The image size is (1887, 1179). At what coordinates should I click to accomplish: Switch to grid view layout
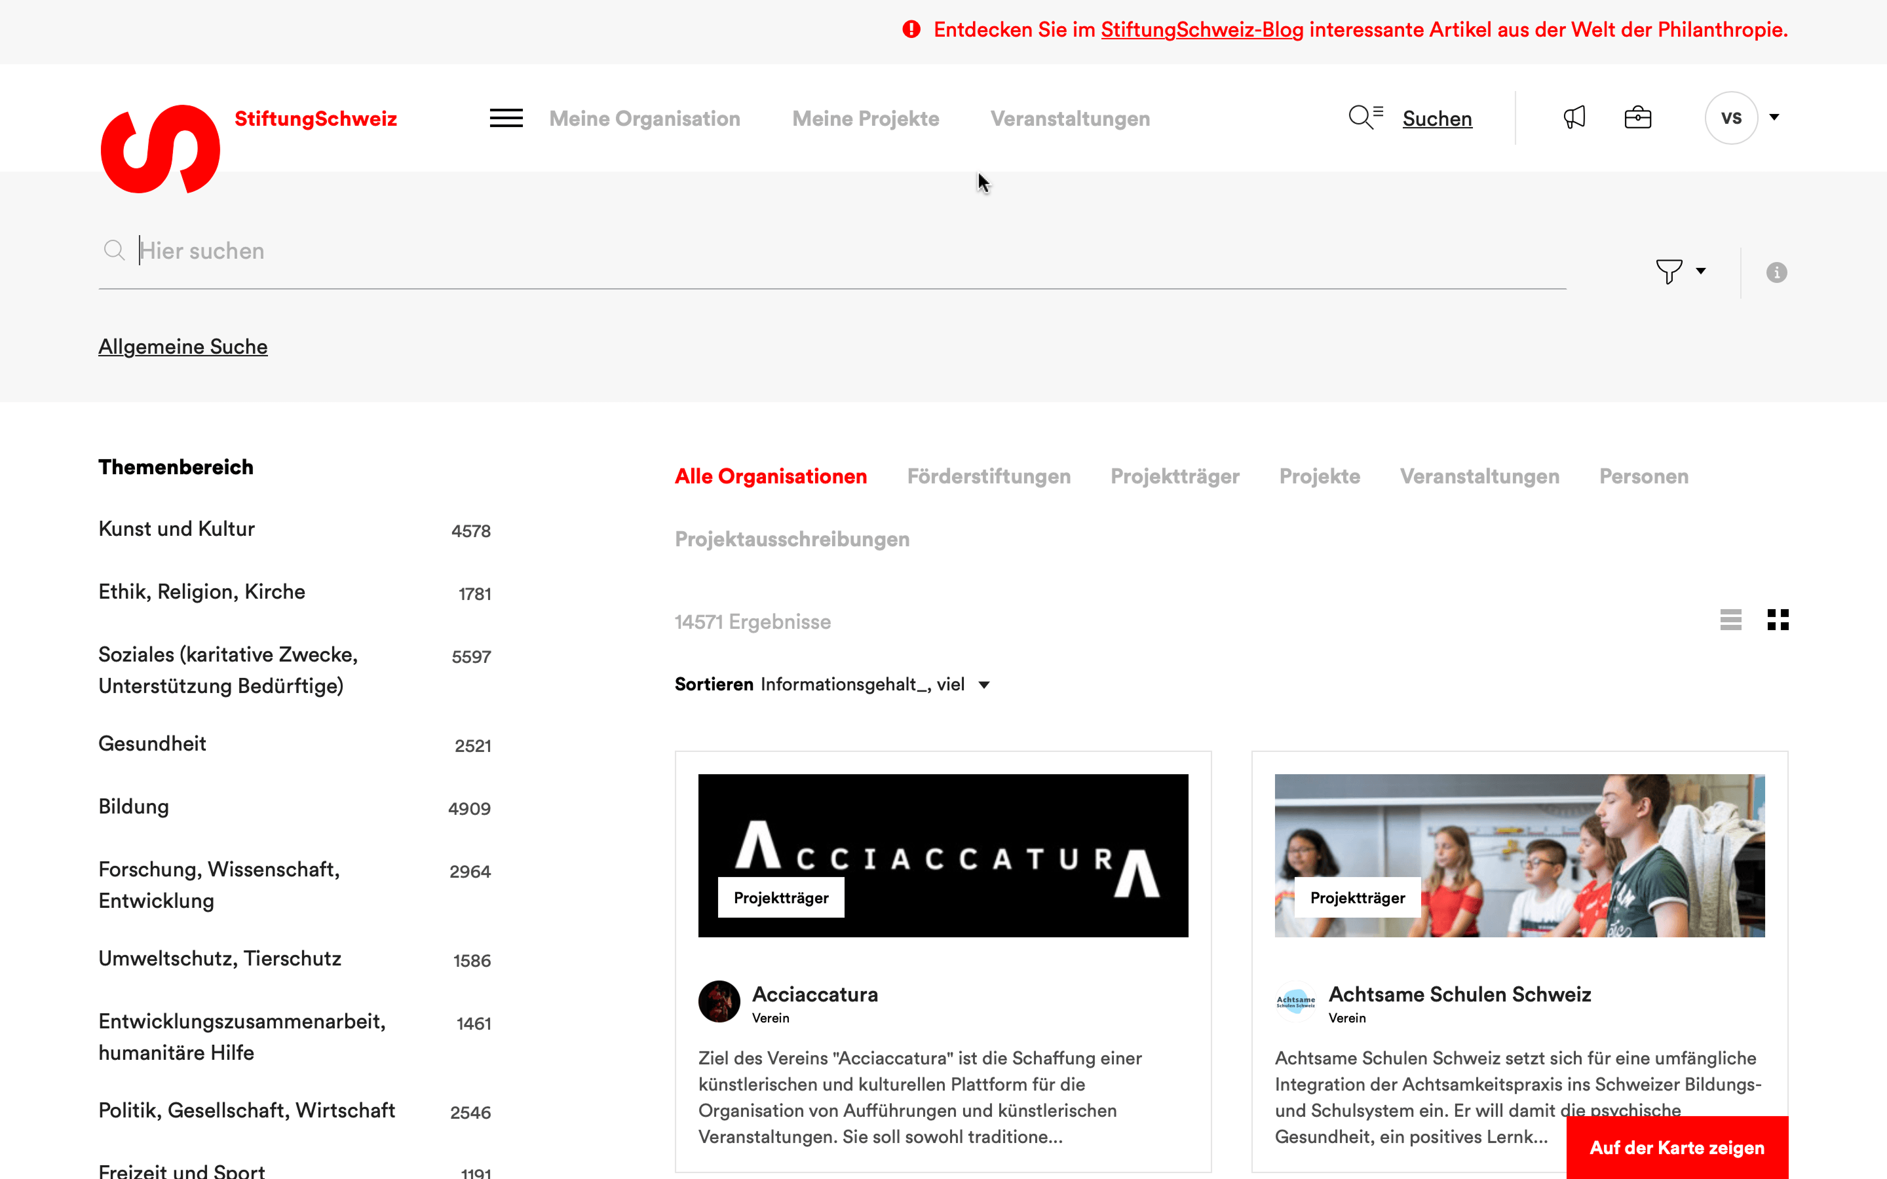coord(1778,620)
